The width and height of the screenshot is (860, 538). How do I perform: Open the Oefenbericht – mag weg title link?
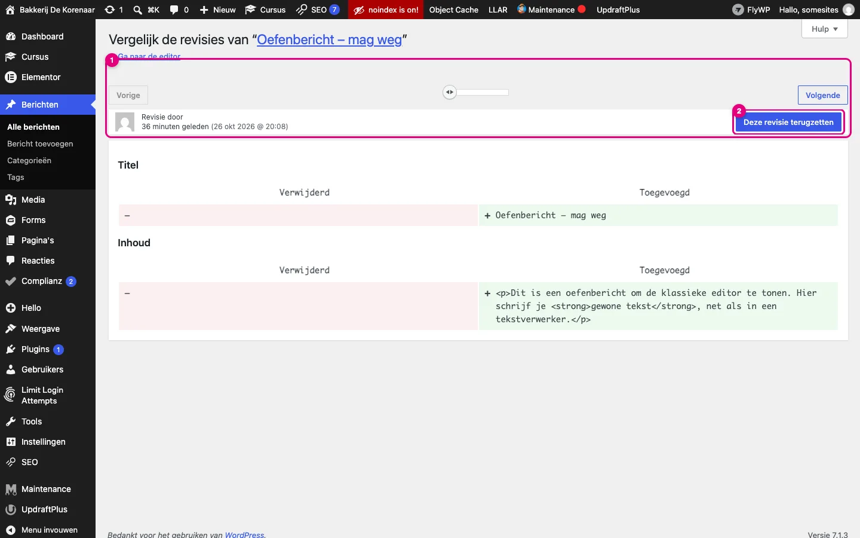330,39
